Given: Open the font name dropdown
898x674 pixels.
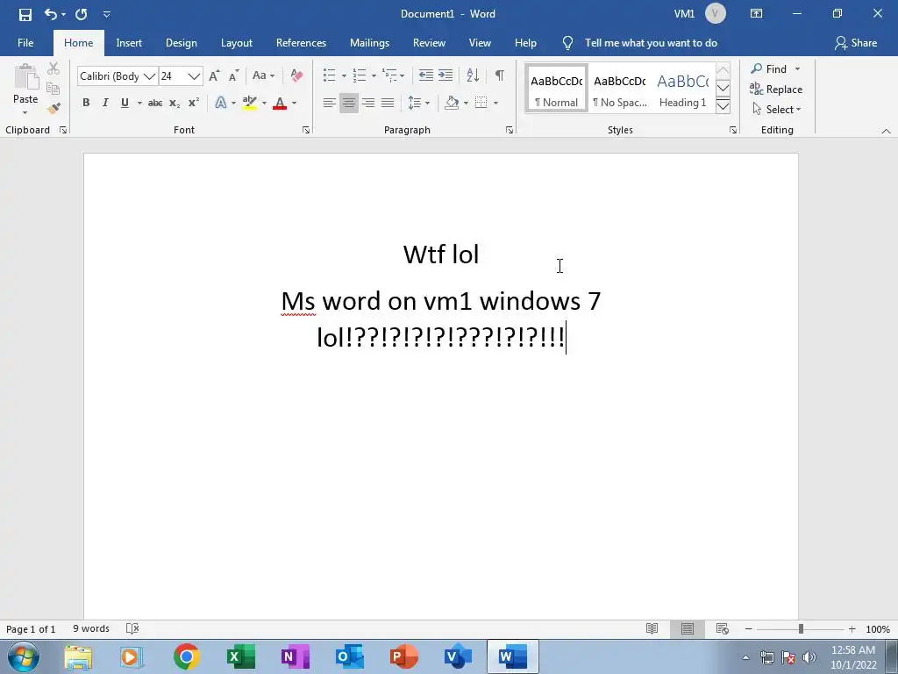Looking at the screenshot, I should tap(149, 76).
